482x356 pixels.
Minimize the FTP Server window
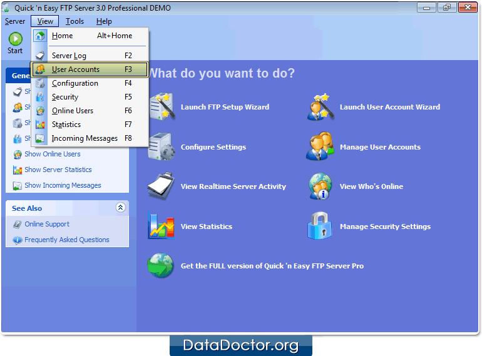426,8
